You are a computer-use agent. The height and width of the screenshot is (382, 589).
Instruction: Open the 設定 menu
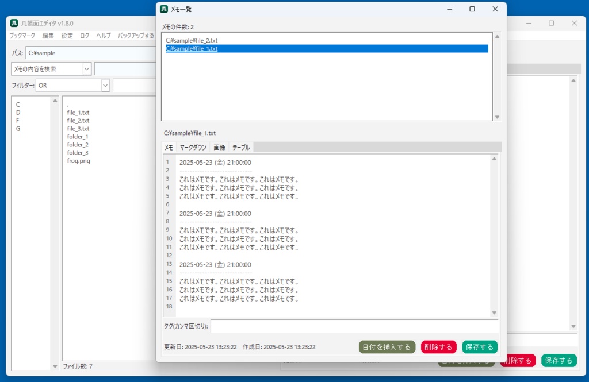click(67, 36)
